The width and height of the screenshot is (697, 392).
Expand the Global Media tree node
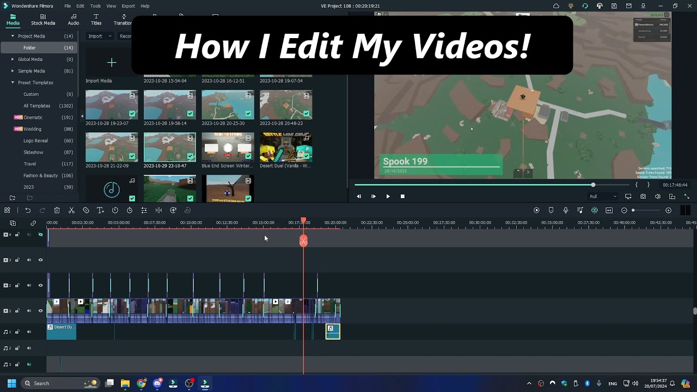point(13,59)
